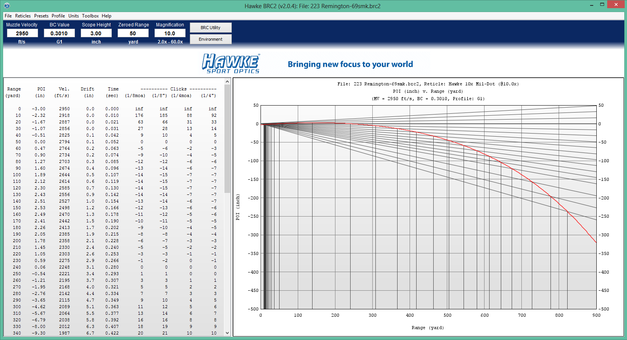Image resolution: width=627 pixels, height=340 pixels.
Task: Click velocity value '2950' in row 0
Action: click(x=64, y=109)
